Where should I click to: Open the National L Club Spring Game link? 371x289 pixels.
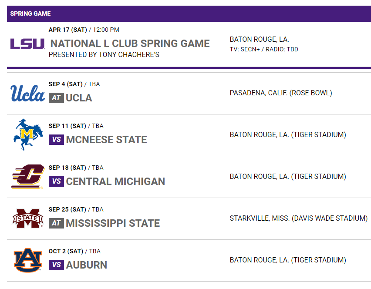tap(130, 44)
